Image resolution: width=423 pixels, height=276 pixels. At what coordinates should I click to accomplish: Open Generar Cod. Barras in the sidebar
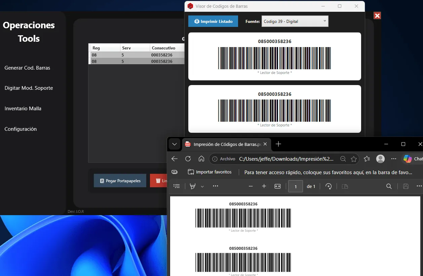(27, 68)
